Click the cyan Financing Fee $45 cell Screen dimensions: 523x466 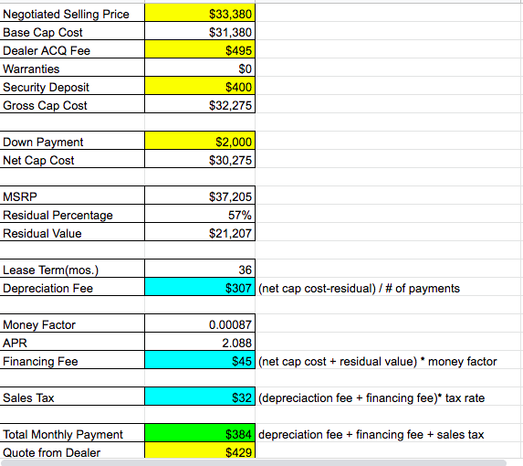click(x=200, y=360)
